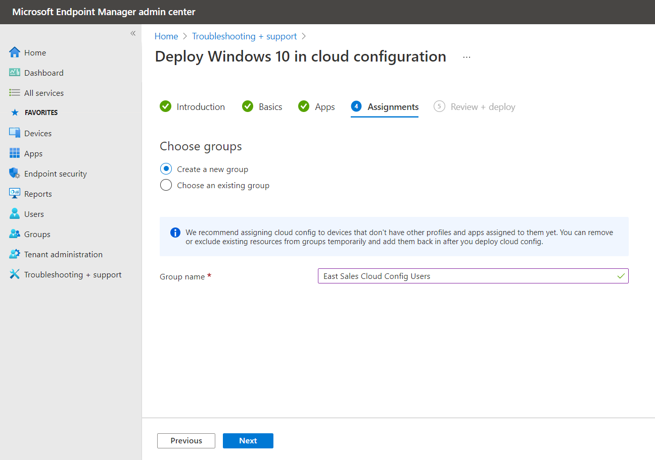
Task: Select Create a new group option
Action: [166, 169]
